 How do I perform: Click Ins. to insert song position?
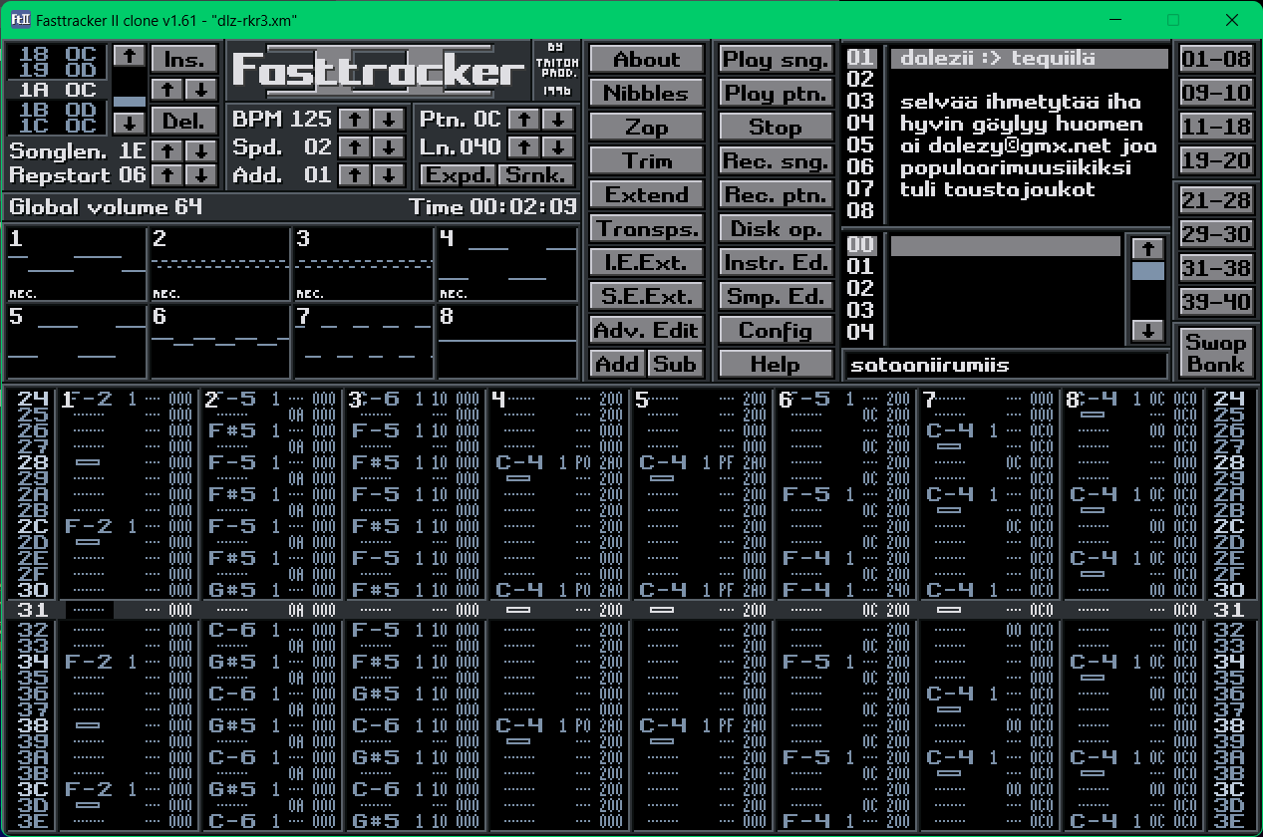(x=184, y=59)
